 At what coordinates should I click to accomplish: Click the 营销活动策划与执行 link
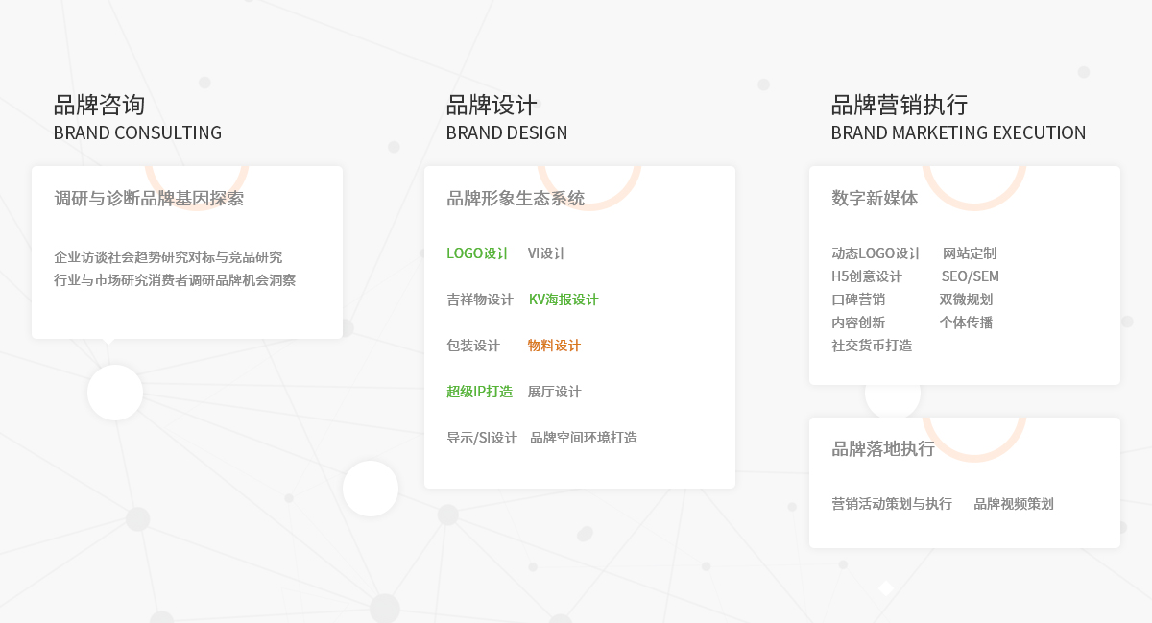tap(892, 504)
